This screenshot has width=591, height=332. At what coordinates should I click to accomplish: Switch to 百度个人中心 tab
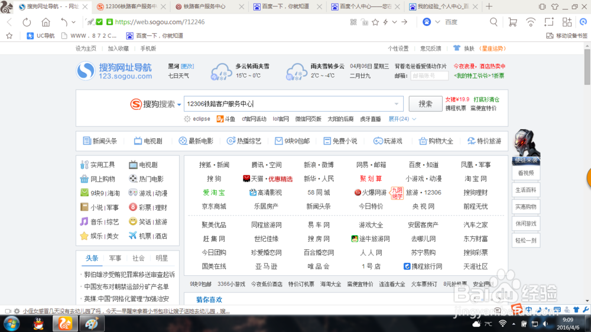click(366, 6)
